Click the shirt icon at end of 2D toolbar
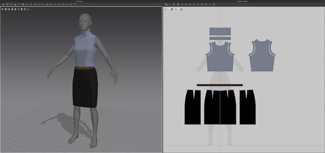 [214, 4]
